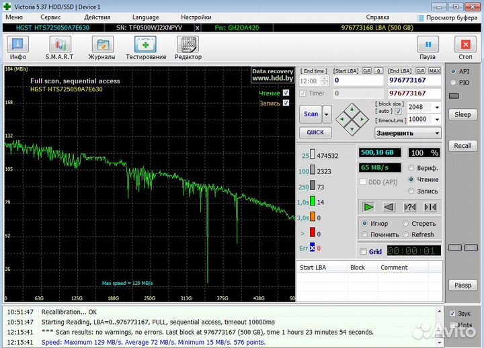Uncheck the Чтение graph line checkbox
The image size is (484, 348).
click(286, 93)
